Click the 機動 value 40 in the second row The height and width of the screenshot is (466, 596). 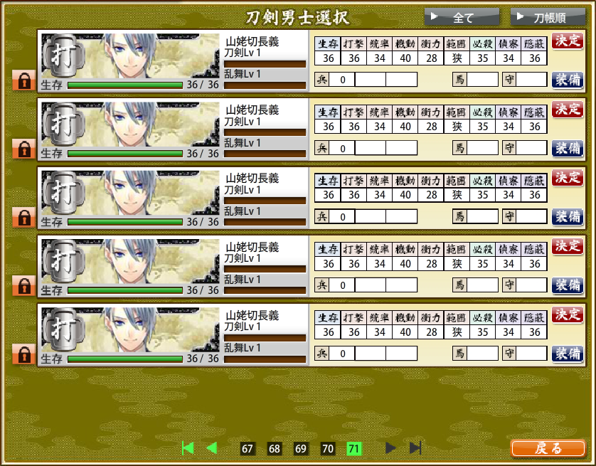[405, 127]
